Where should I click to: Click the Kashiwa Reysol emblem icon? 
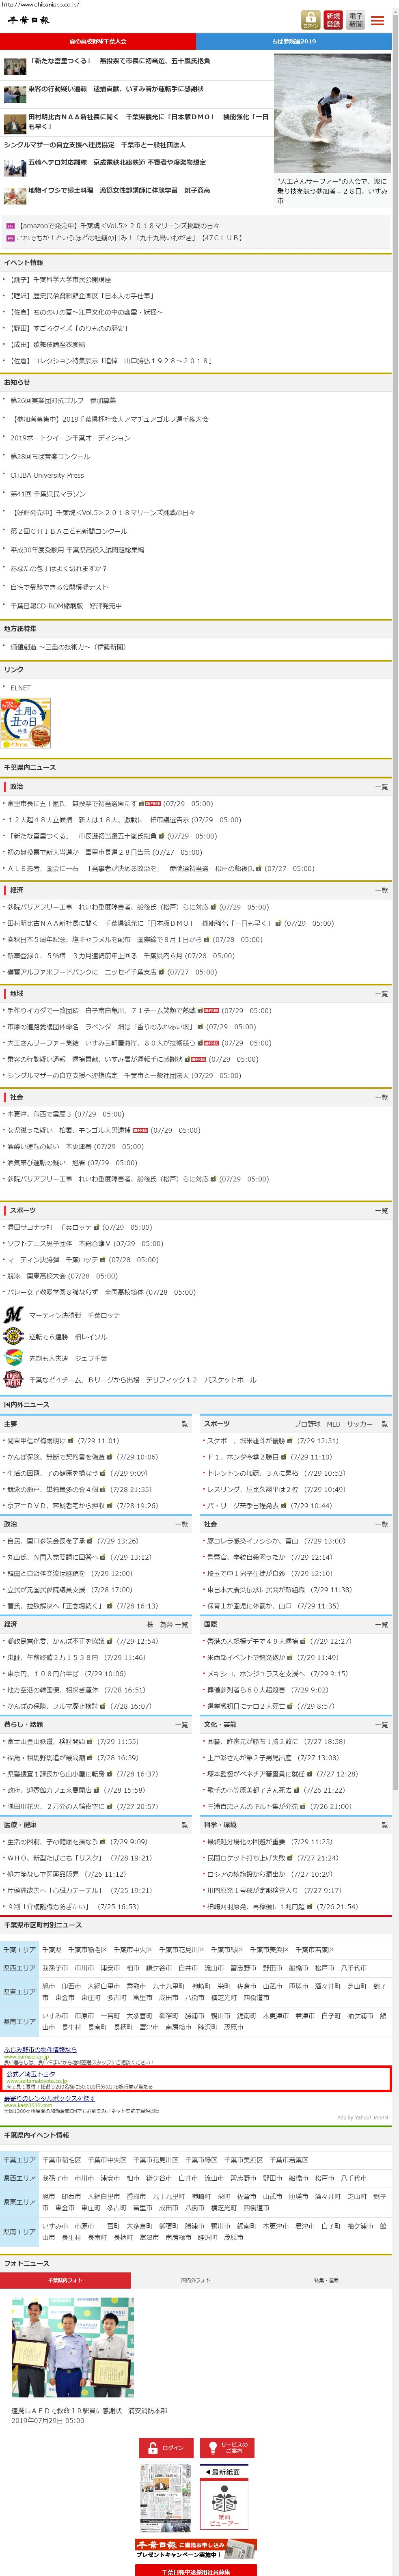coord(13,1336)
